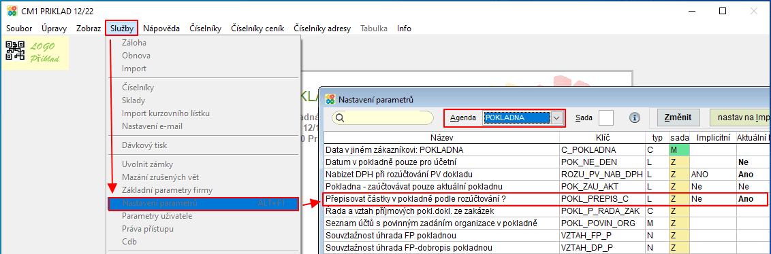Select row 'Přepisovat částky v pokladně podle rozúčtování ?'
Image resolution: width=771 pixels, height=254 pixels.
[548, 199]
